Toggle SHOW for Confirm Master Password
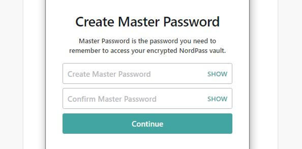This screenshot has height=149, width=302. 217,99
